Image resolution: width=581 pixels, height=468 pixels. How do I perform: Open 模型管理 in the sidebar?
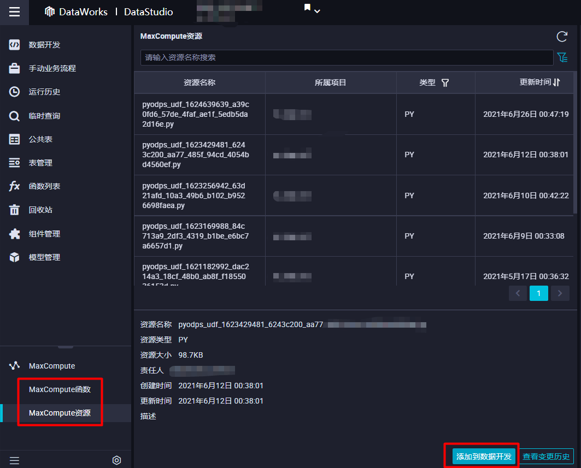click(x=44, y=257)
